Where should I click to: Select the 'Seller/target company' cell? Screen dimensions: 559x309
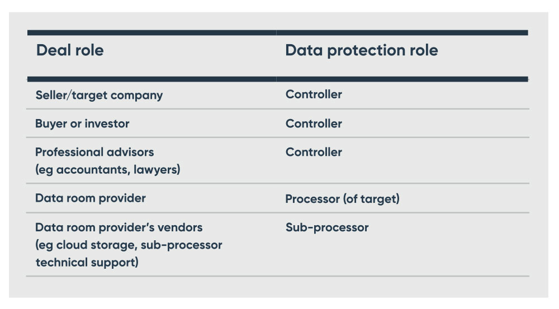click(99, 95)
